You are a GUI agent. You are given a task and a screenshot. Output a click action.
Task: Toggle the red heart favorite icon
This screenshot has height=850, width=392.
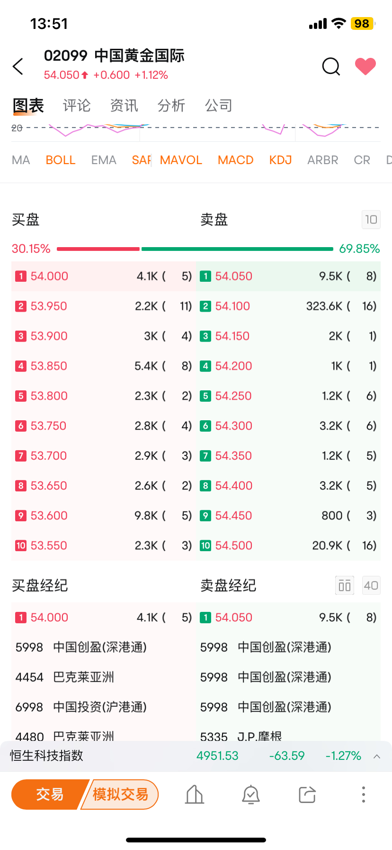pyautogui.click(x=365, y=66)
